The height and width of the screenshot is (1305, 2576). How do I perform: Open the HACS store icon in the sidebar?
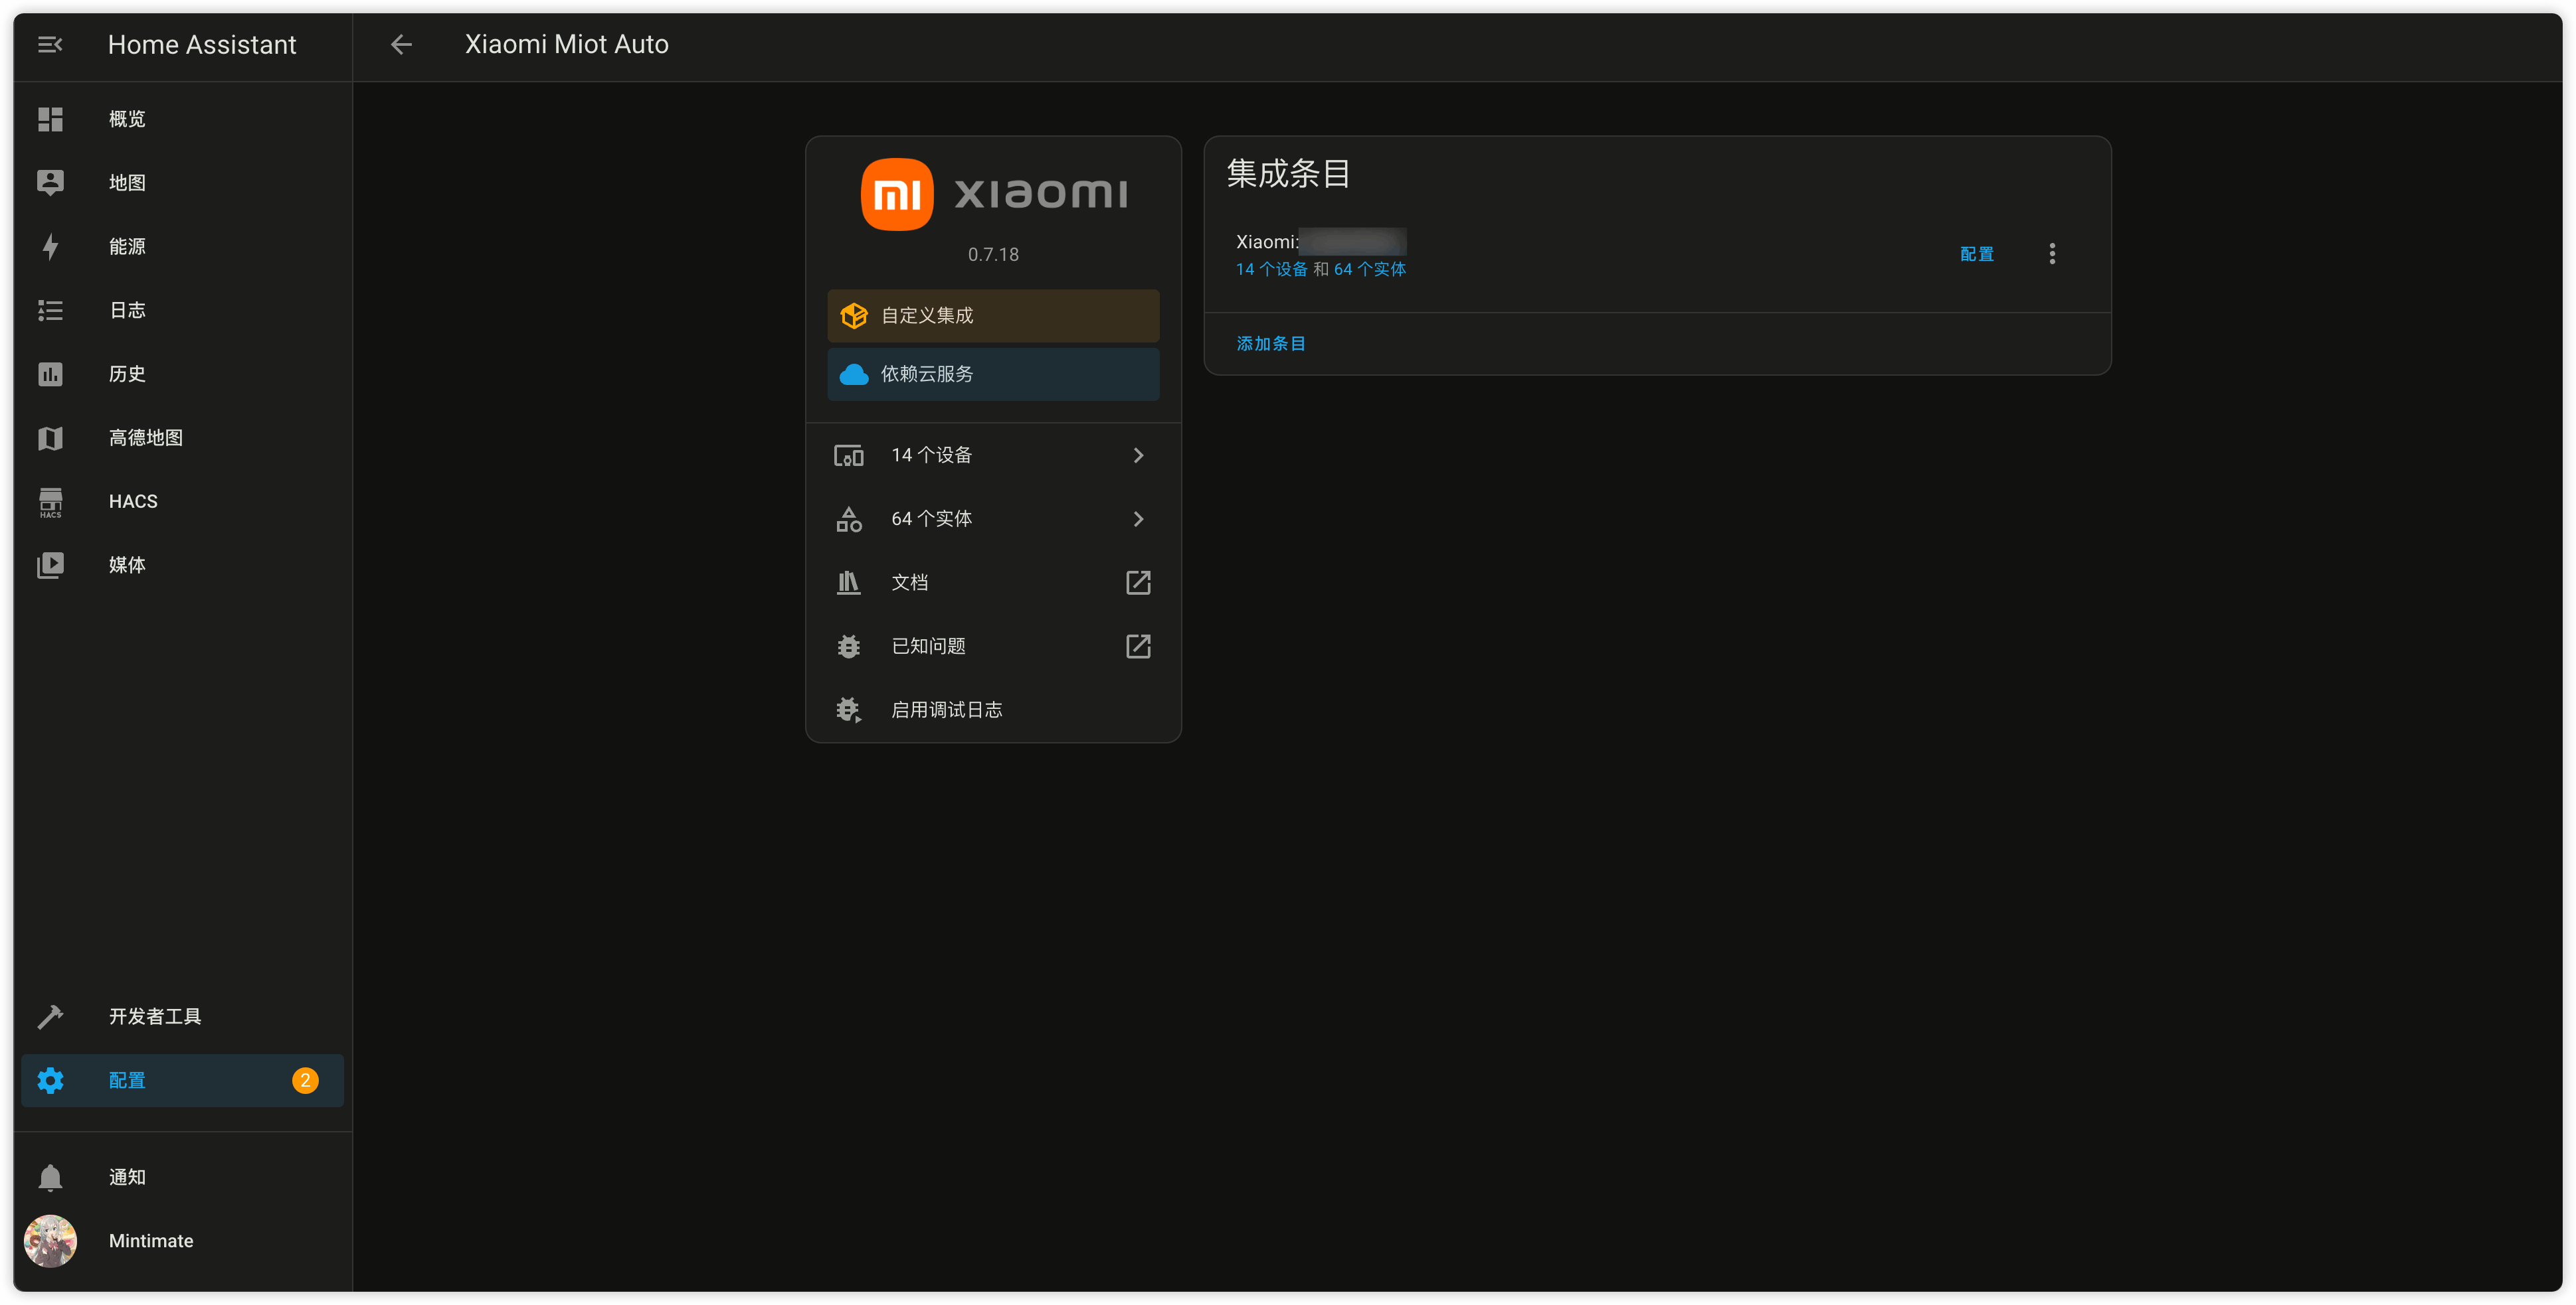coord(50,502)
